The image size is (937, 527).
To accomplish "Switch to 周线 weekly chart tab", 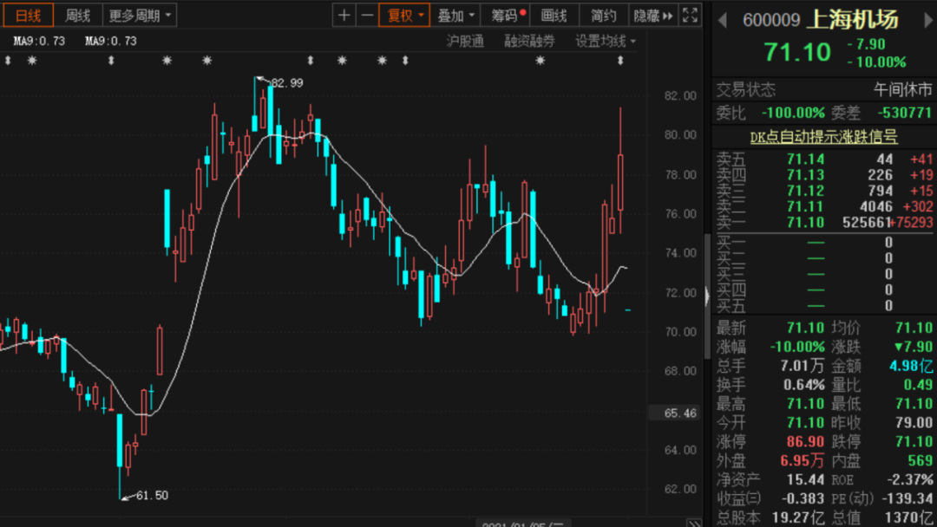I will point(78,16).
